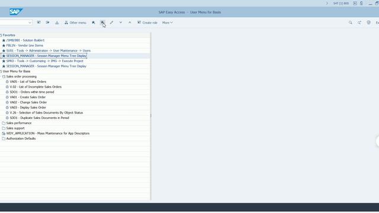Click the Find magnifier icon
Viewport: 379px width, 213px height.
point(350,22)
